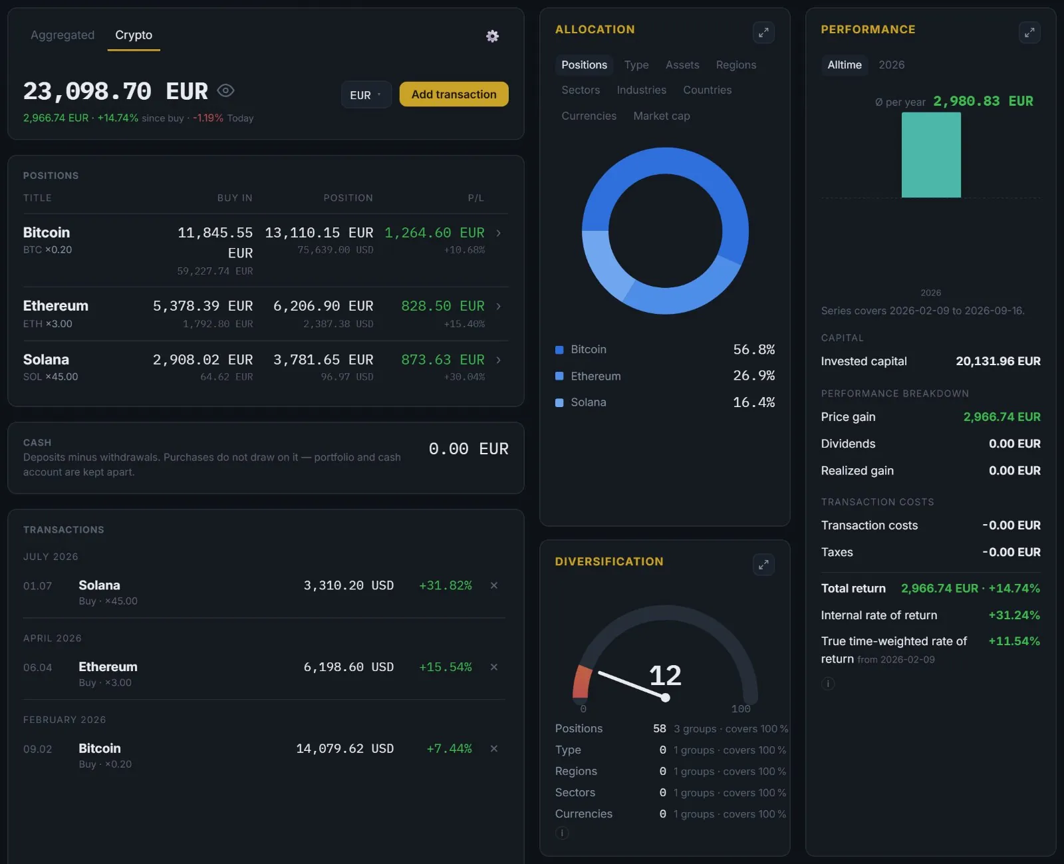Show allocation by Countries
1064x864 pixels.
(707, 90)
